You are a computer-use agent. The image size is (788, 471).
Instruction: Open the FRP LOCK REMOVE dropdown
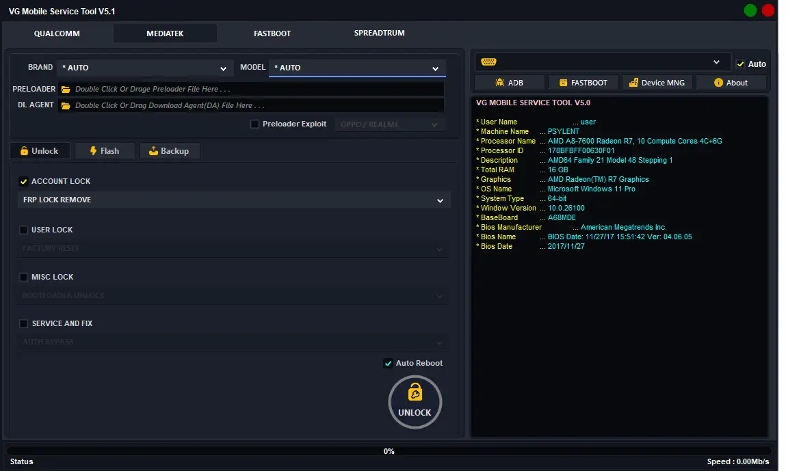coord(234,200)
